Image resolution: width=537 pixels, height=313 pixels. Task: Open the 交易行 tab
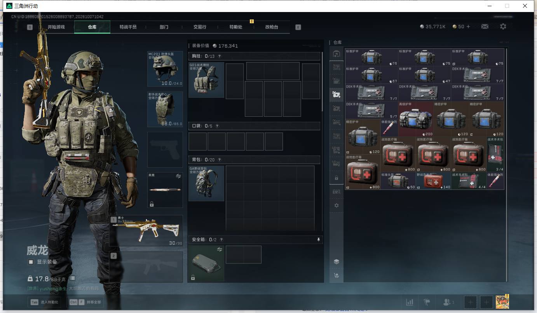pyautogui.click(x=200, y=27)
